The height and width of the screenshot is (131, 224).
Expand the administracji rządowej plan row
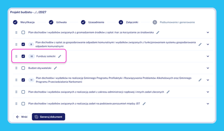point(208,92)
